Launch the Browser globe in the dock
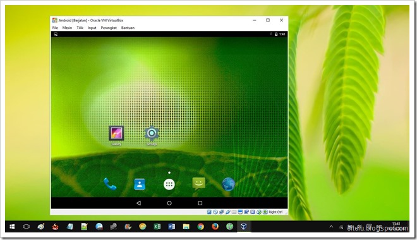417x240 pixels. pyautogui.click(x=229, y=184)
